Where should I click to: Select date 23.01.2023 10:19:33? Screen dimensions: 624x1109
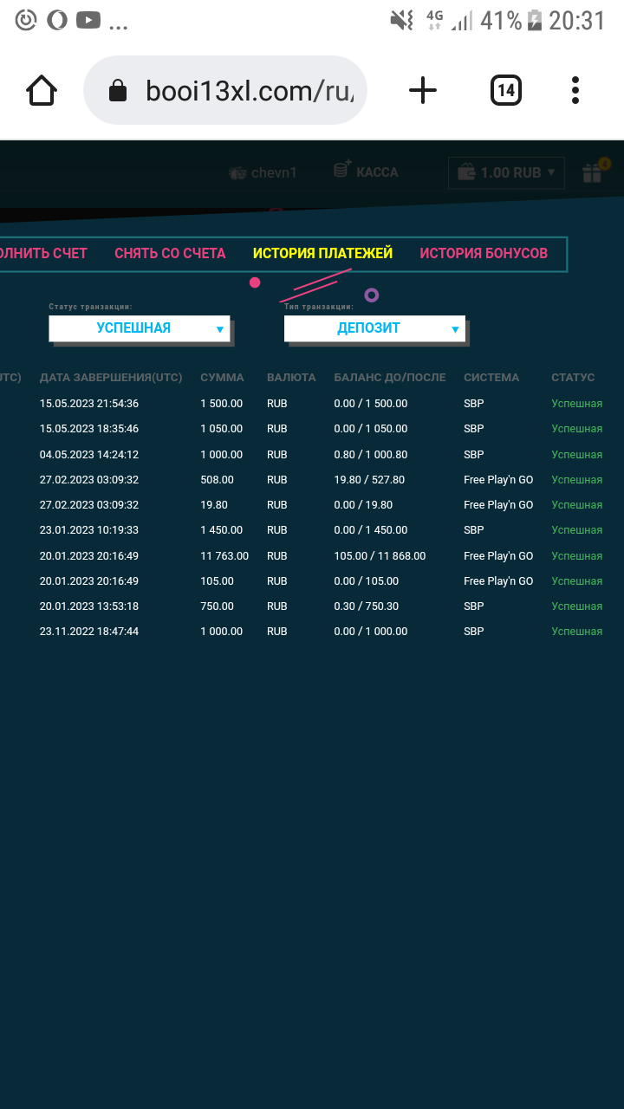pos(89,530)
